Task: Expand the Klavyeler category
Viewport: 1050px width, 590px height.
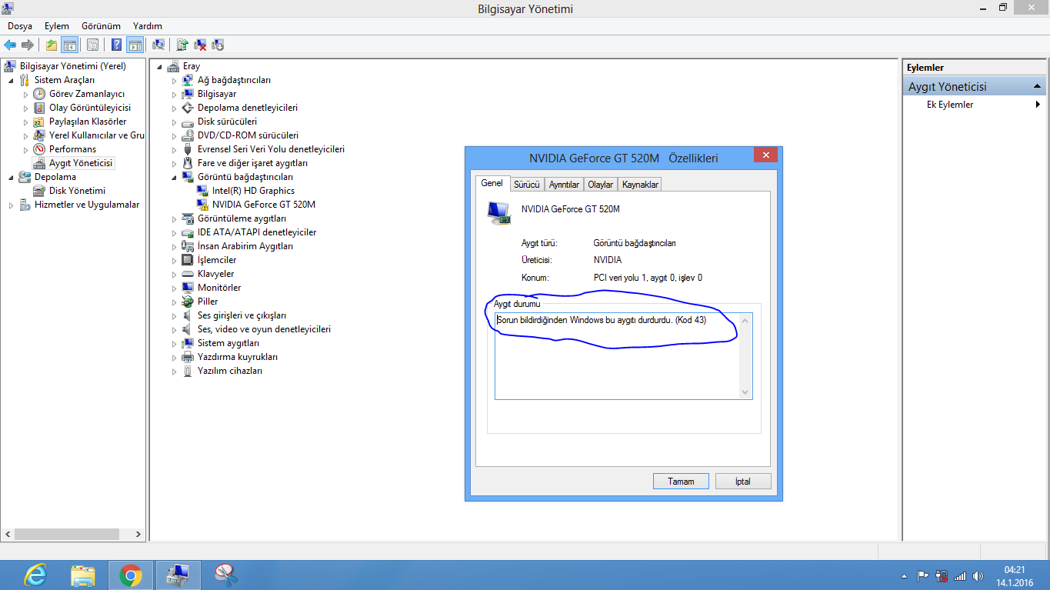Action: (175, 275)
